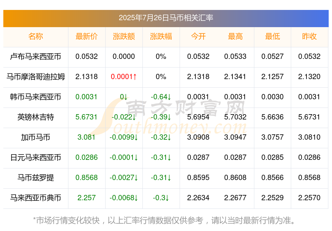Select the 加币马币 row name
Screen dimensions: 332x231
[36, 137]
